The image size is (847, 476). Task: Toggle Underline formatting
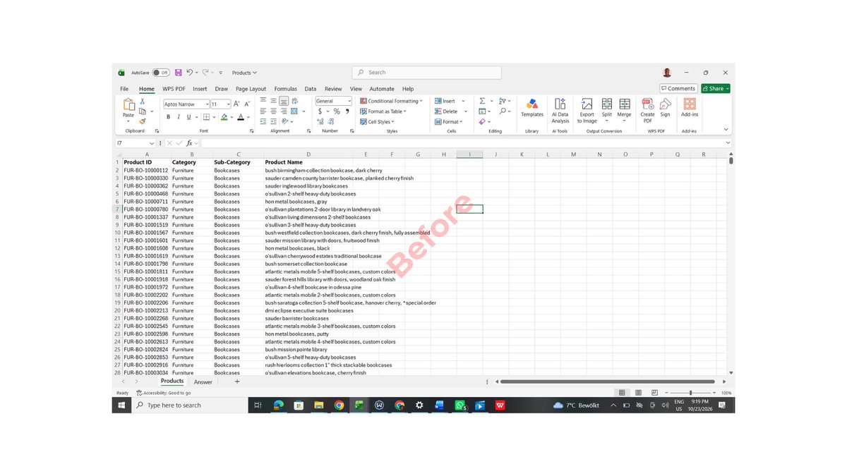(188, 117)
